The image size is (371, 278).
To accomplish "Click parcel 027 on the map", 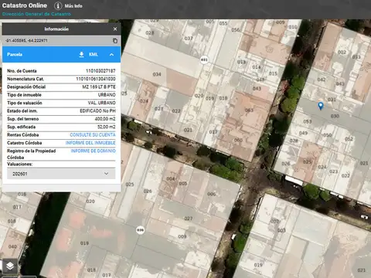I will tap(189, 219).
